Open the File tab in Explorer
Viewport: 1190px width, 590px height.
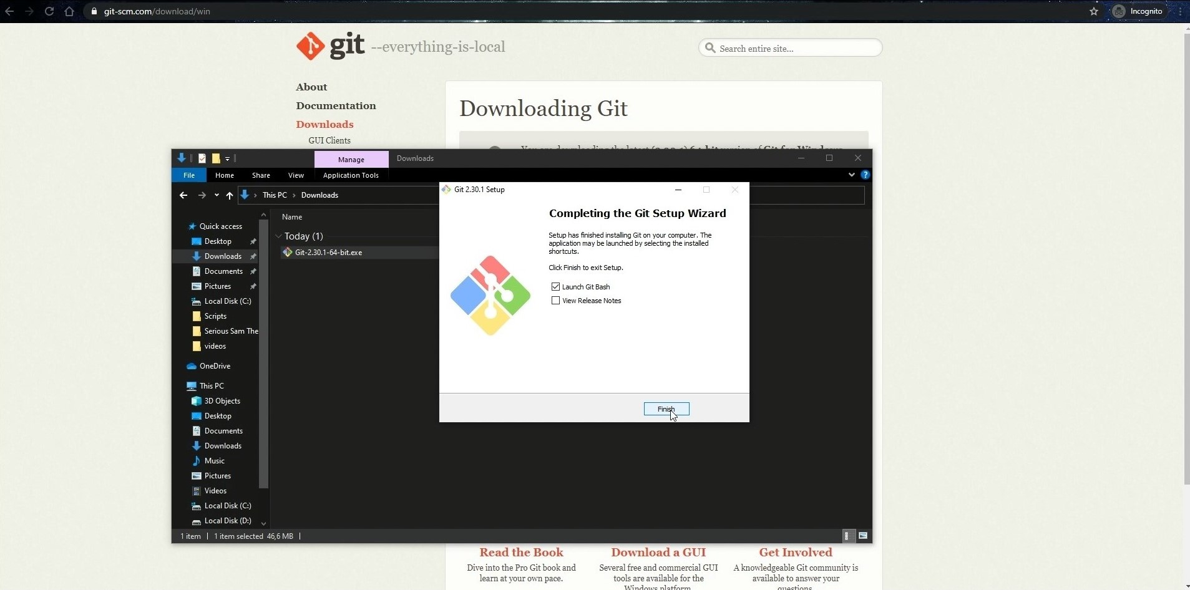pyautogui.click(x=189, y=175)
